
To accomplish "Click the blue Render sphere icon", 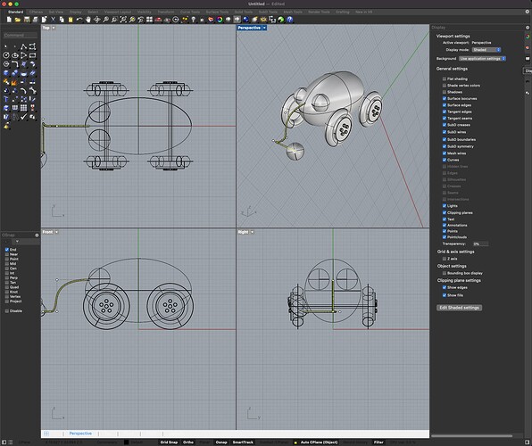I will 246,20.
